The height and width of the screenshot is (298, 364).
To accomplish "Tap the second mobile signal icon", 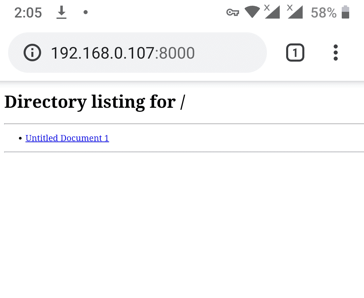I will pos(295,12).
